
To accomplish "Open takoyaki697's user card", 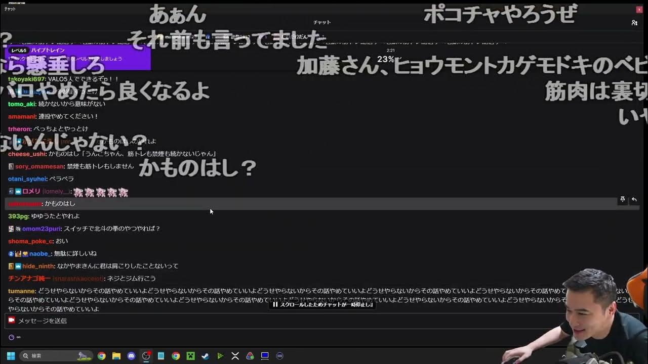I will pyautogui.click(x=27, y=79).
